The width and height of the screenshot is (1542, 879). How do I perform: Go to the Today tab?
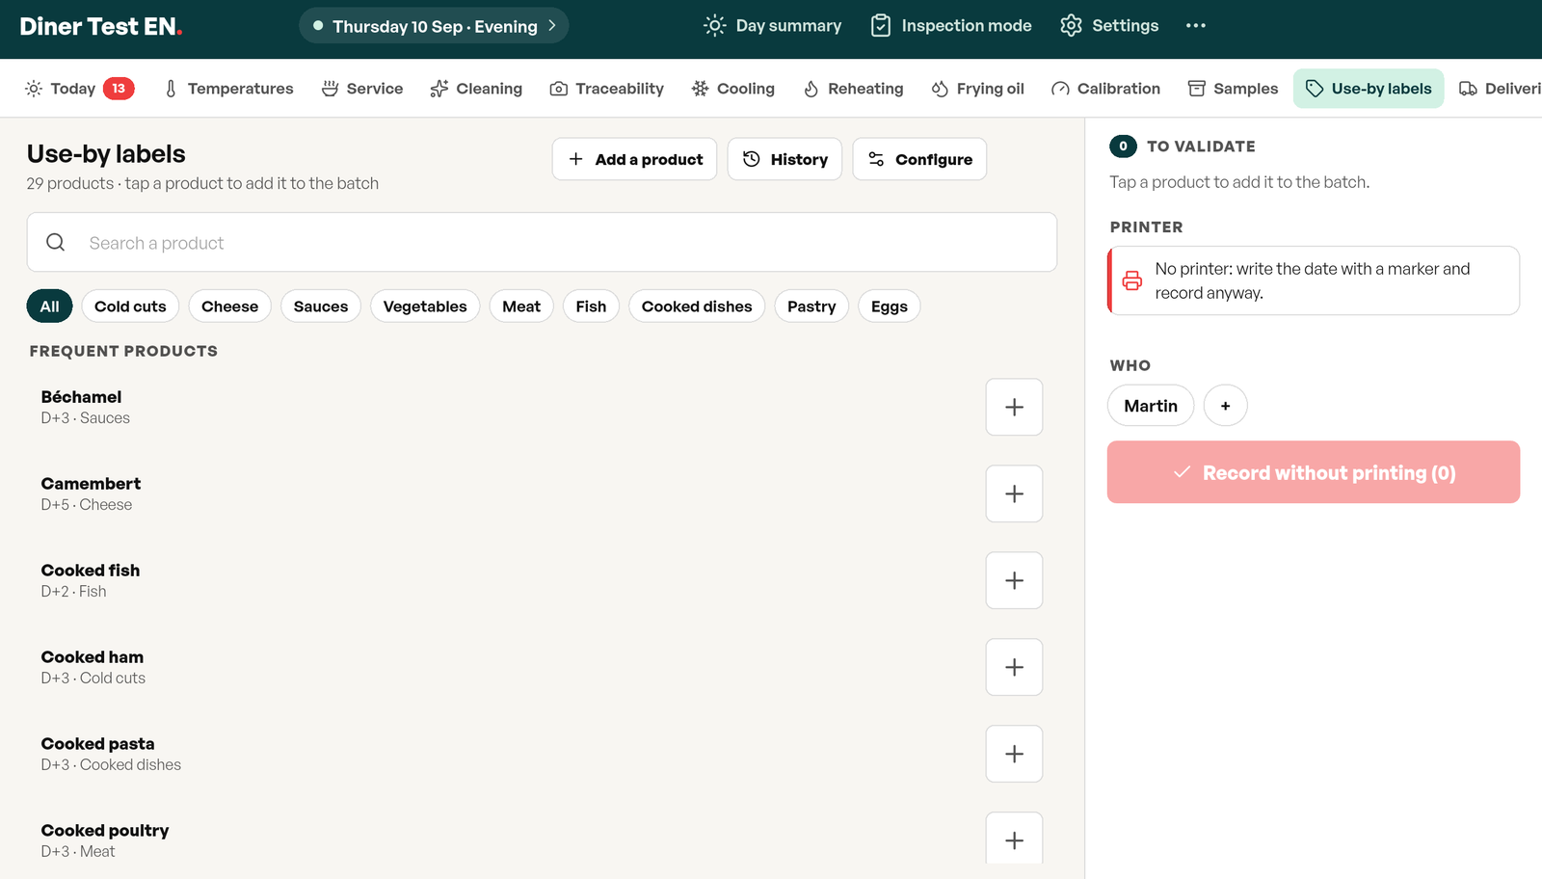click(x=79, y=89)
